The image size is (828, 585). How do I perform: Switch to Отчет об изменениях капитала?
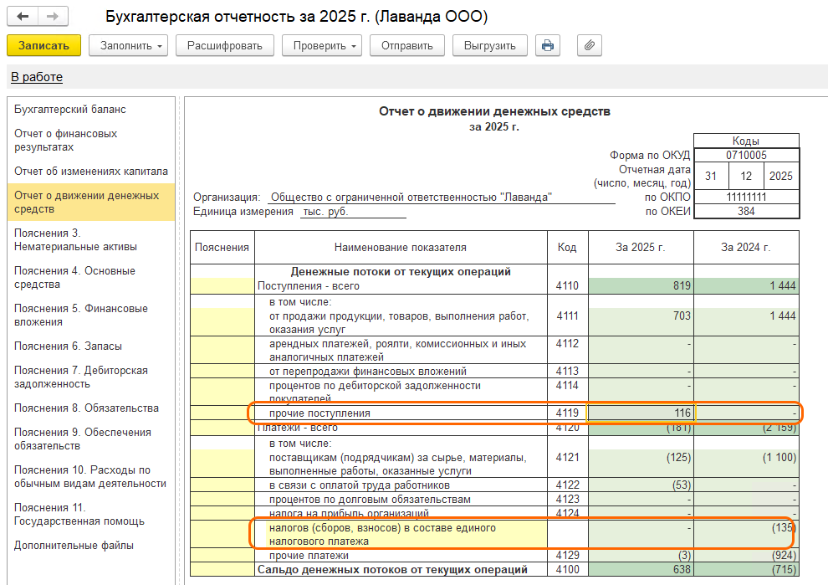coord(90,171)
